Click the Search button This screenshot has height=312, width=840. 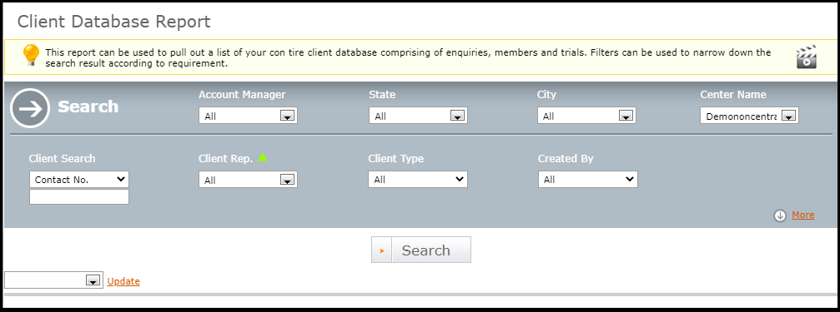421,250
